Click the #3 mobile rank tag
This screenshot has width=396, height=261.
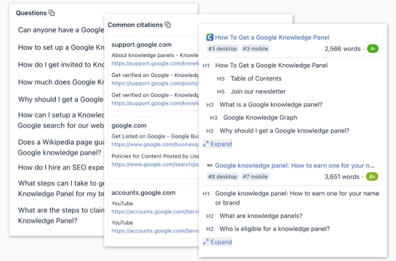[256, 49]
